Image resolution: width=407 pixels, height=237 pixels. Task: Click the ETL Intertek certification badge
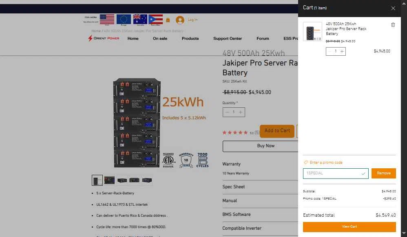[x=168, y=160]
